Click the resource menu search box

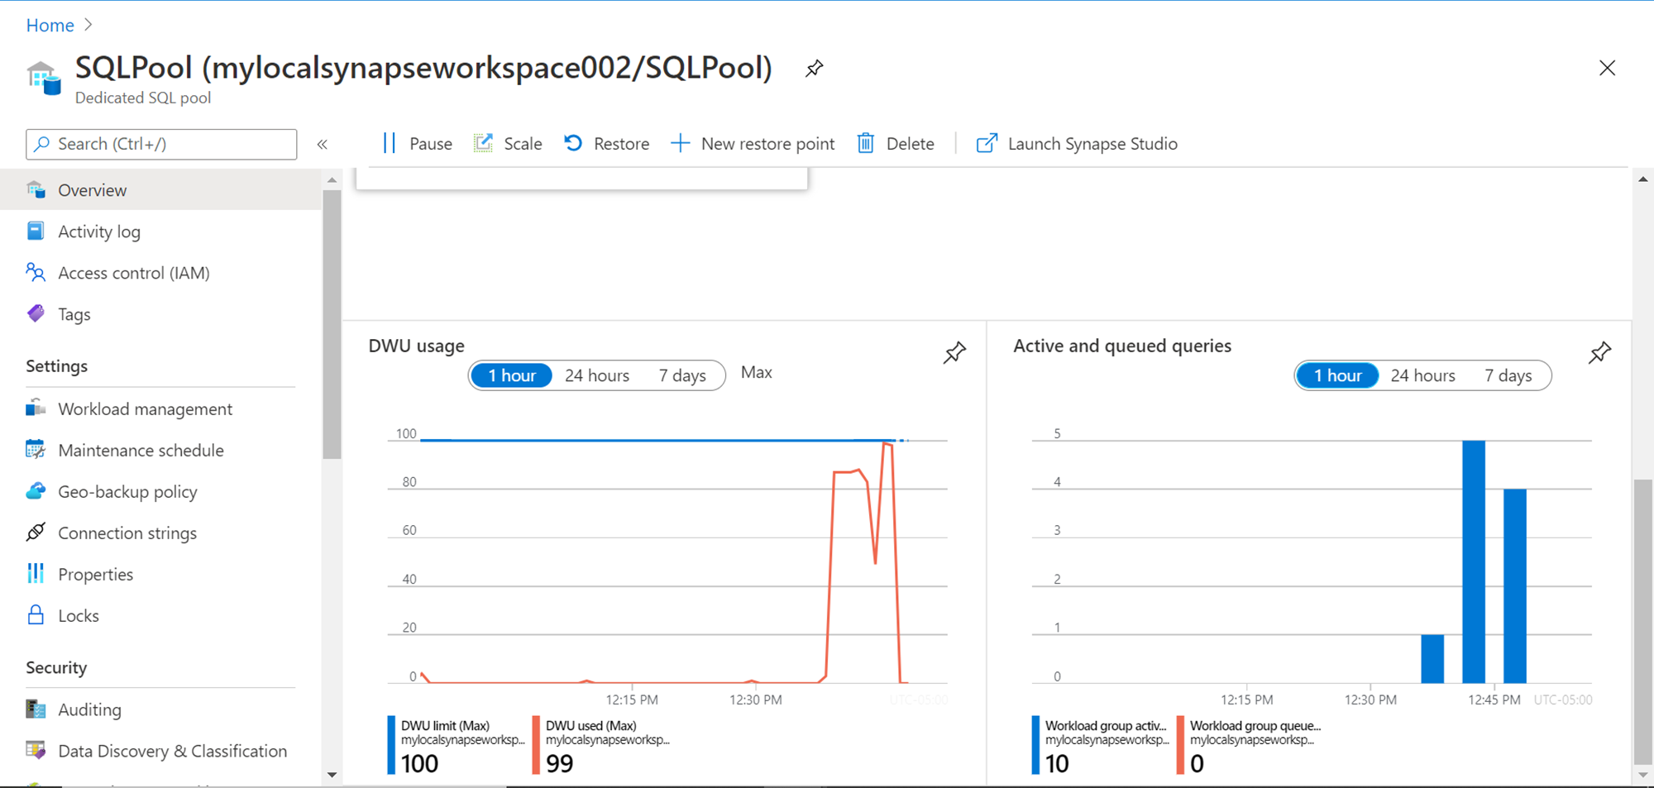point(161,144)
